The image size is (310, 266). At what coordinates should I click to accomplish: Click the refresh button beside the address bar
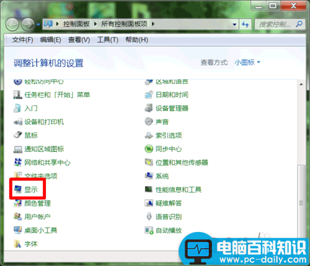(x=246, y=24)
